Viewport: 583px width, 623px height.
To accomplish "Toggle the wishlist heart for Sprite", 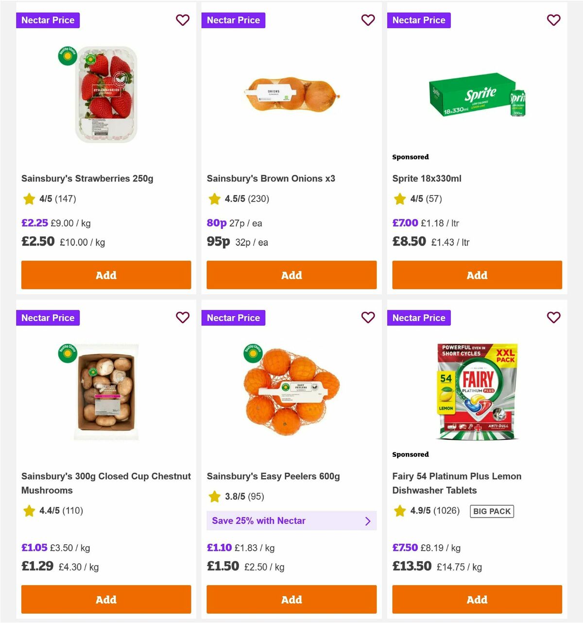I will coord(554,20).
